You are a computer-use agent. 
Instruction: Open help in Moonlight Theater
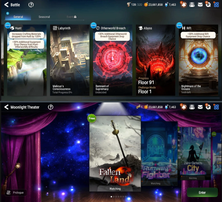tap(50, 107)
